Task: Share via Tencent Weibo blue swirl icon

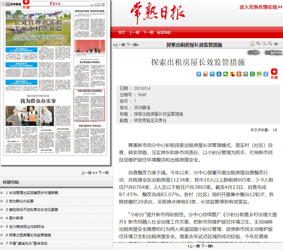Action: coord(212,74)
